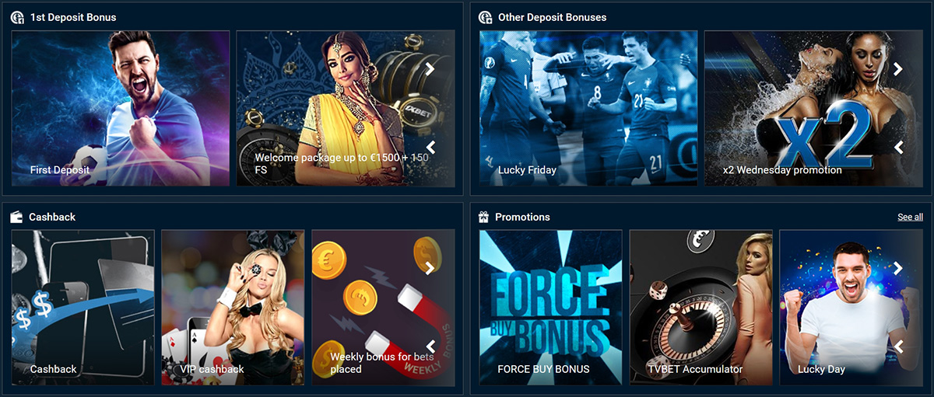
Task: Open the VIP cashback card
Action: coord(233,307)
